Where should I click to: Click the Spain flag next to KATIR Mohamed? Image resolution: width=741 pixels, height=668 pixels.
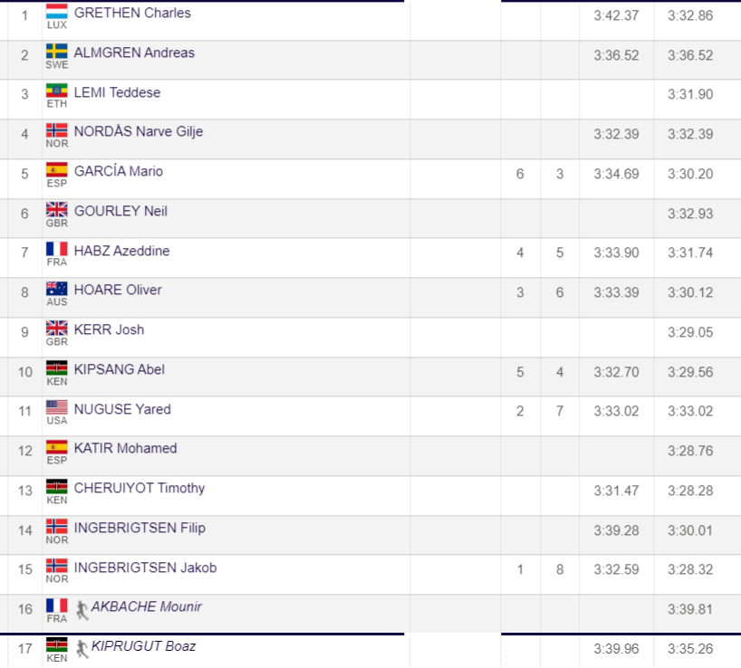(x=56, y=446)
